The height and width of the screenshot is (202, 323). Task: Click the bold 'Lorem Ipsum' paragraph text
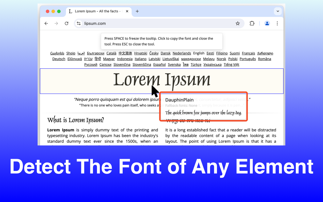point(61,130)
